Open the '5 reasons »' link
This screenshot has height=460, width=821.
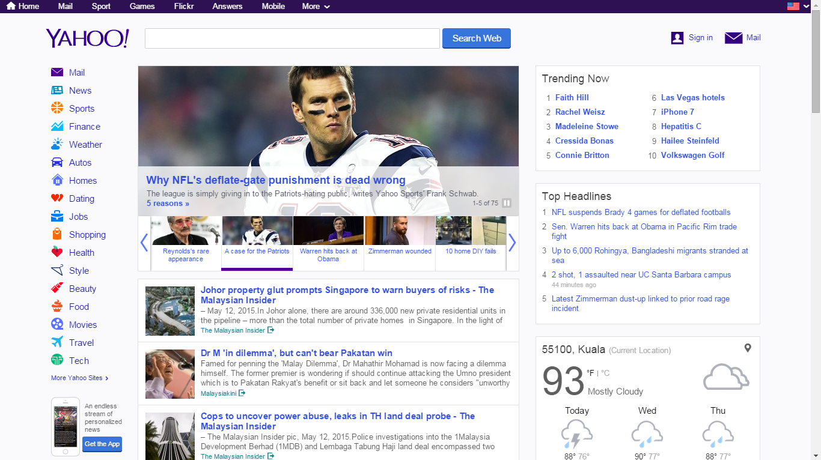168,204
